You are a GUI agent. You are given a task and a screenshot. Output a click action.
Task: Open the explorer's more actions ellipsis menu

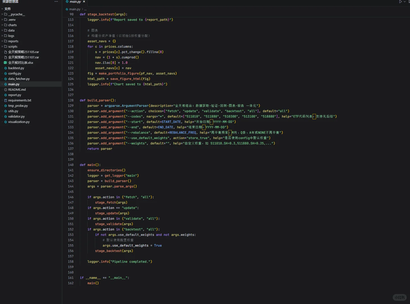point(56,2)
